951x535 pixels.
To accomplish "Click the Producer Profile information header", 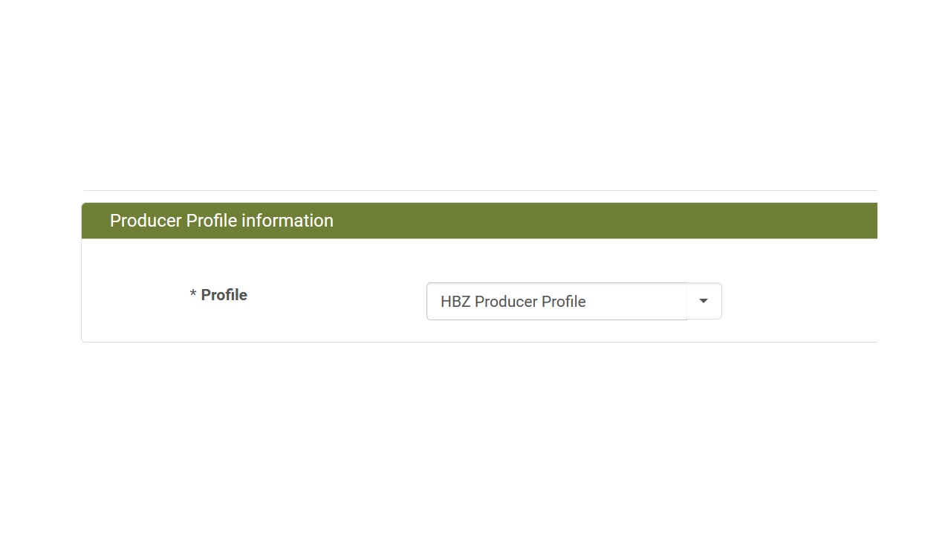I will point(221,221).
